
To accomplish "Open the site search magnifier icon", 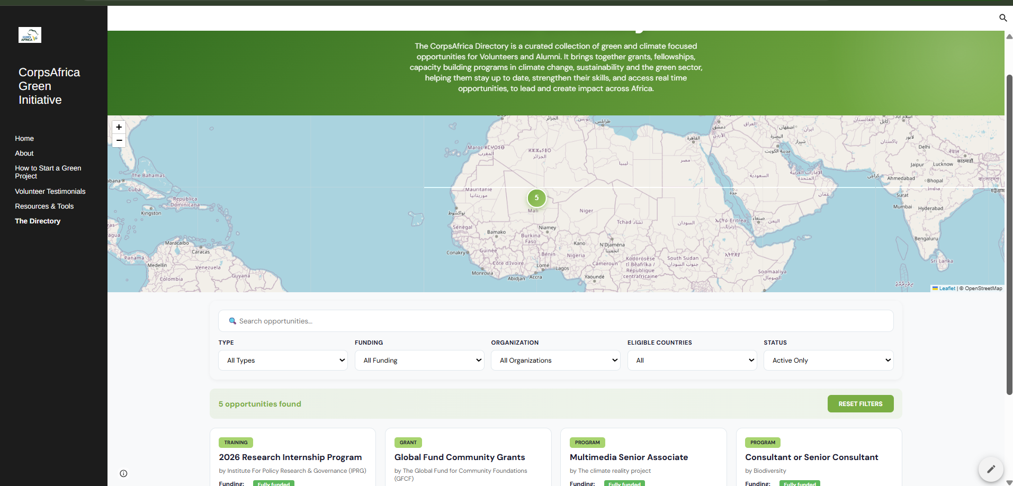I will (x=1003, y=18).
